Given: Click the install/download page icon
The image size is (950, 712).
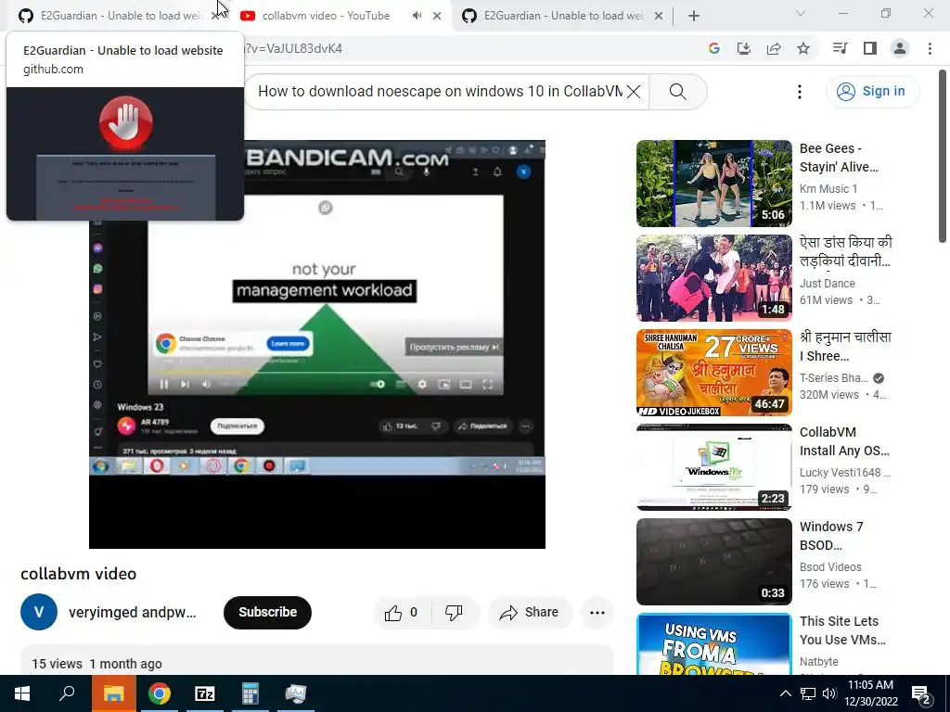Looking at the screenshot, I should [x=744, y=48].
